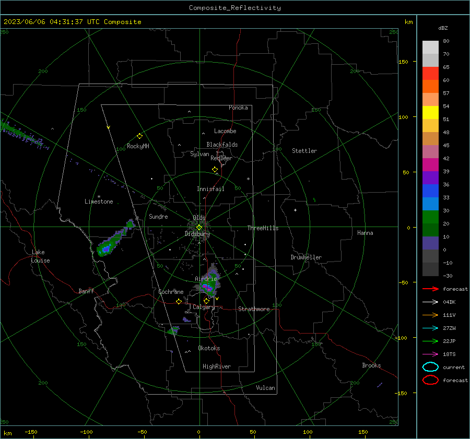Click the storm cell echo over Airdrie
Screen dimensions: 470x439
(209, 283)
